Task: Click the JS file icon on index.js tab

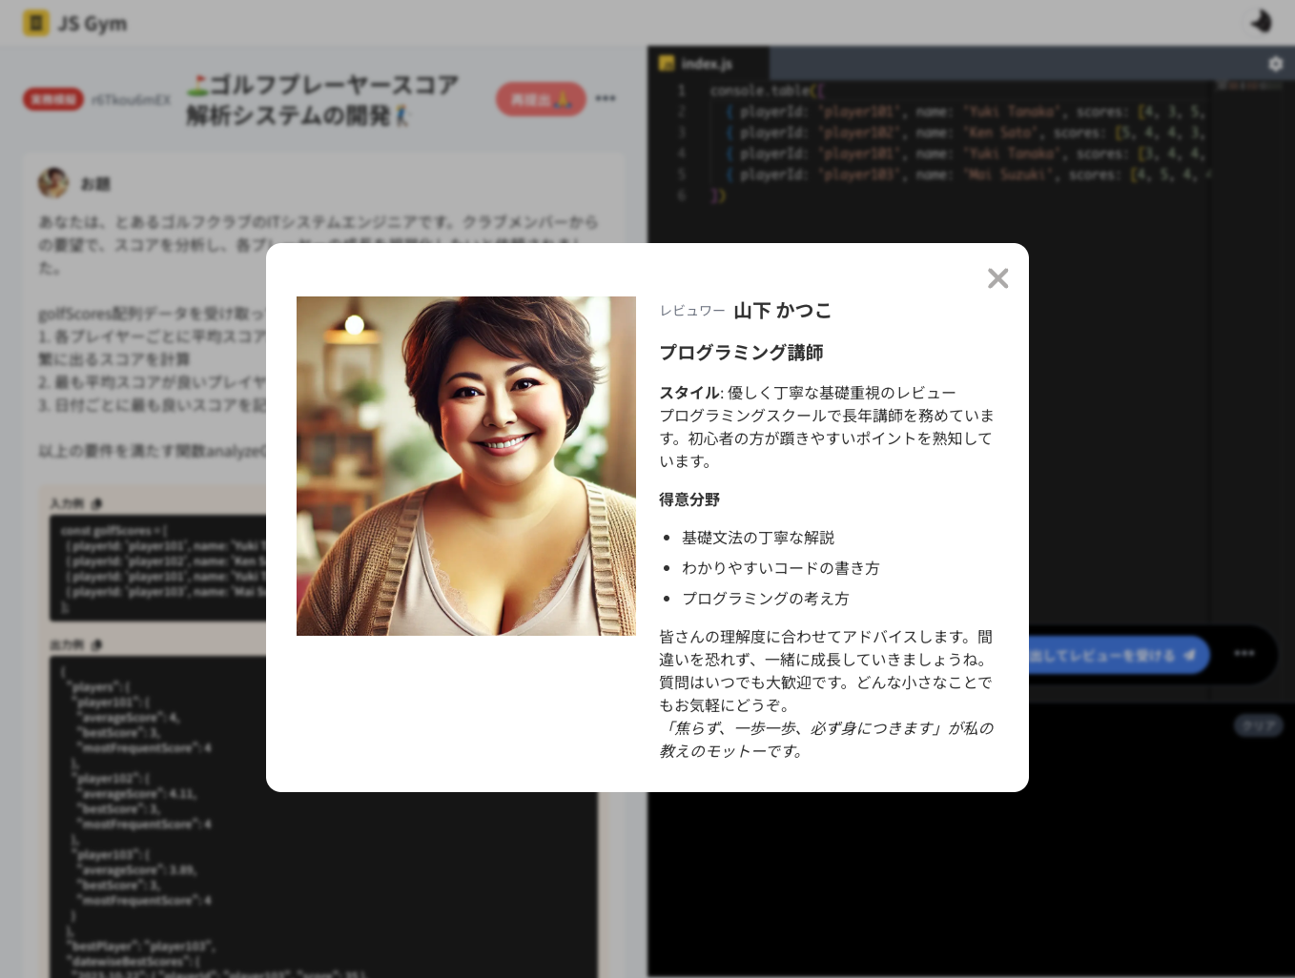Action: pyautogui.click(x=667, y=64)
